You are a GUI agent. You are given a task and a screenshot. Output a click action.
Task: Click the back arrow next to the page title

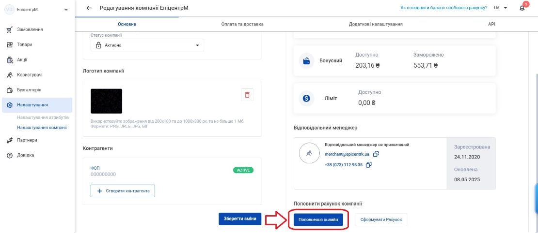(x=89, y=8)
